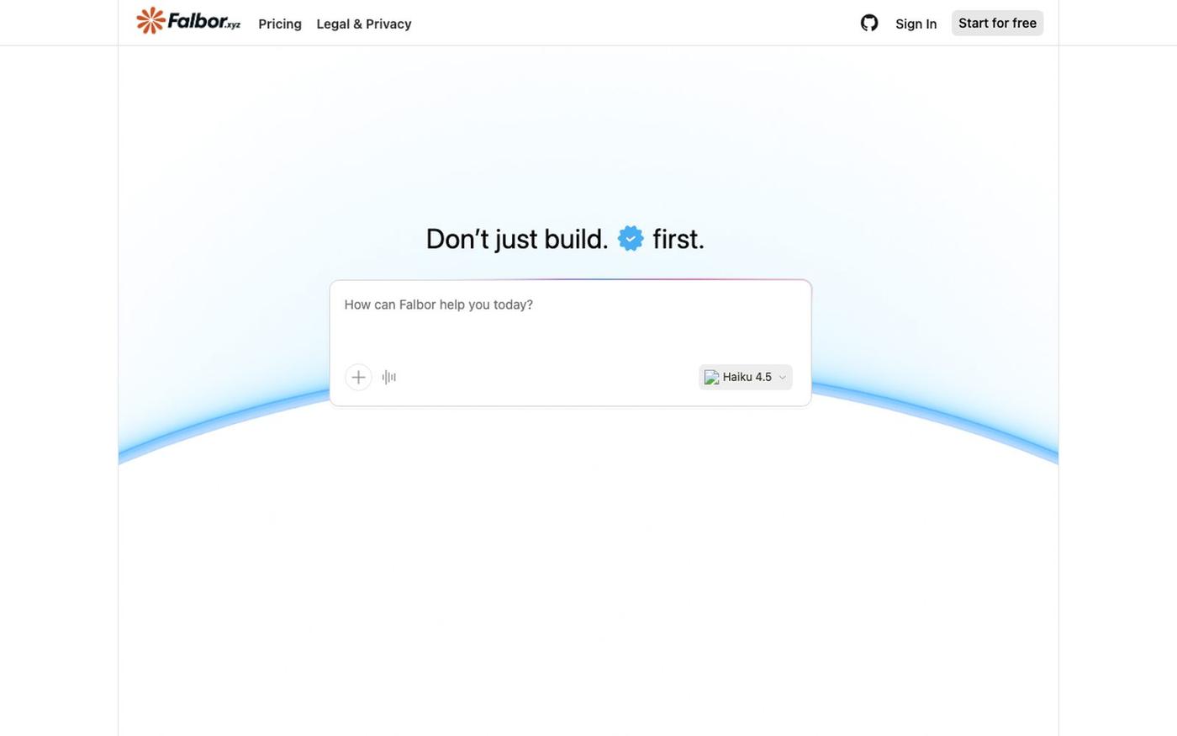Open the Falbor.xyz logo home link
Screen dimensions: 1177x736
188,21
